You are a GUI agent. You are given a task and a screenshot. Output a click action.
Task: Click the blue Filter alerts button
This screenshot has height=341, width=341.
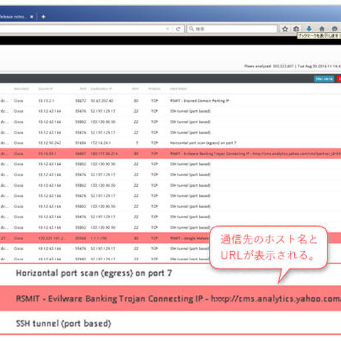pyautogui.click(x=324, y=79)
